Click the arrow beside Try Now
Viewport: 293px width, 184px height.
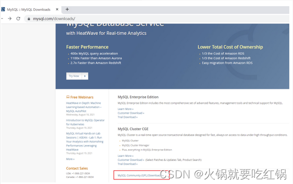(x=85, y=76)
